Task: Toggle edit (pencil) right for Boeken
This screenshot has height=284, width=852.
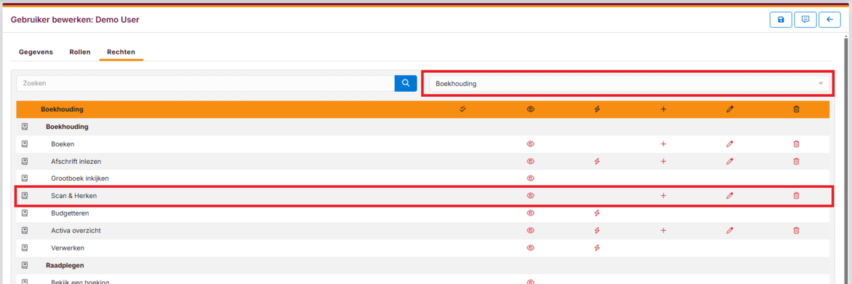Action: [730, 144]
